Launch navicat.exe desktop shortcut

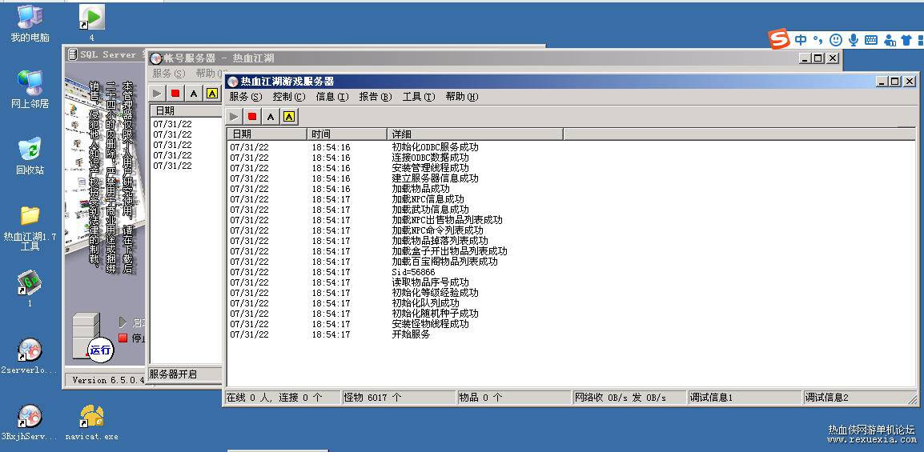92,422
